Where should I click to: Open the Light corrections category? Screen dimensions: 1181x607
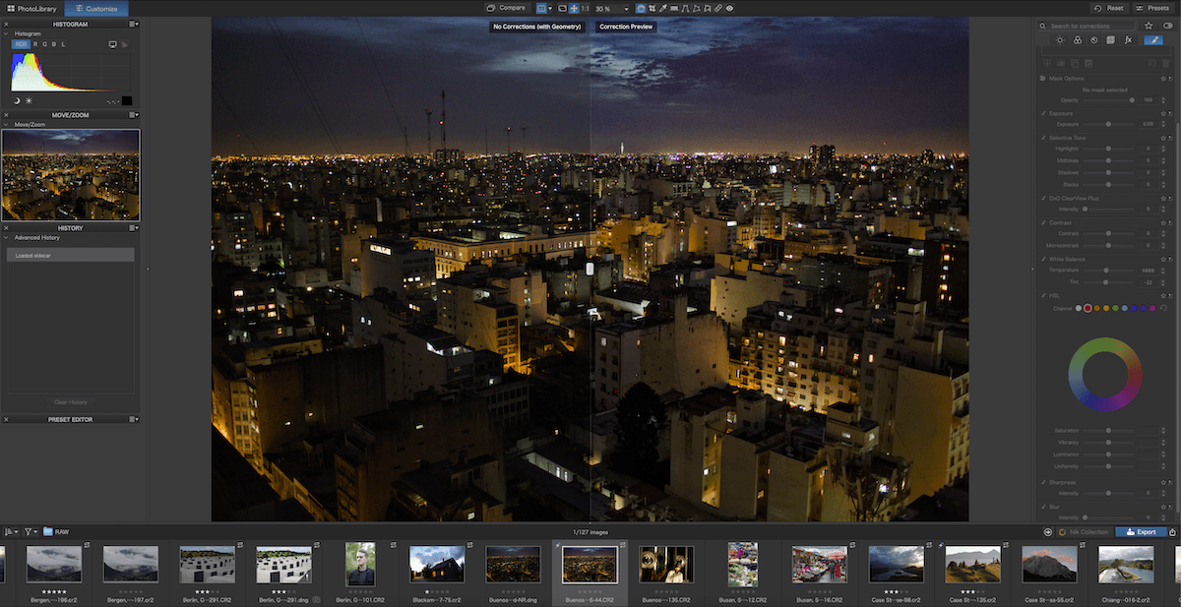(1061, 39)
